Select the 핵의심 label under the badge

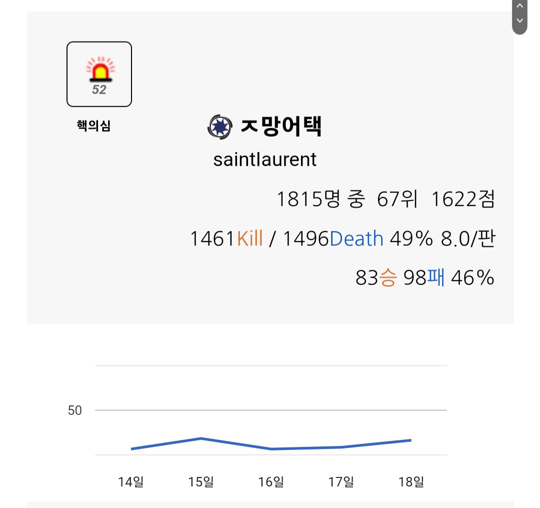click(x=93, y=126)
